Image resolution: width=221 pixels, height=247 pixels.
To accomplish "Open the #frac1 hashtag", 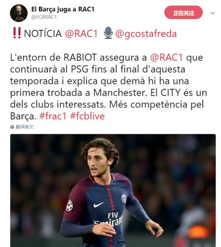I will [x=53, y=116].
